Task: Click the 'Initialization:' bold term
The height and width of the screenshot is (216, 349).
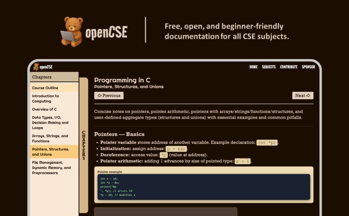Action: [x=116, y=148]
